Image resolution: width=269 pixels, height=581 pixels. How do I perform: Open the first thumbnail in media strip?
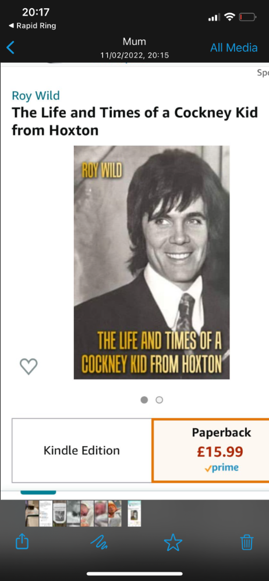click(x=32, y=513)
